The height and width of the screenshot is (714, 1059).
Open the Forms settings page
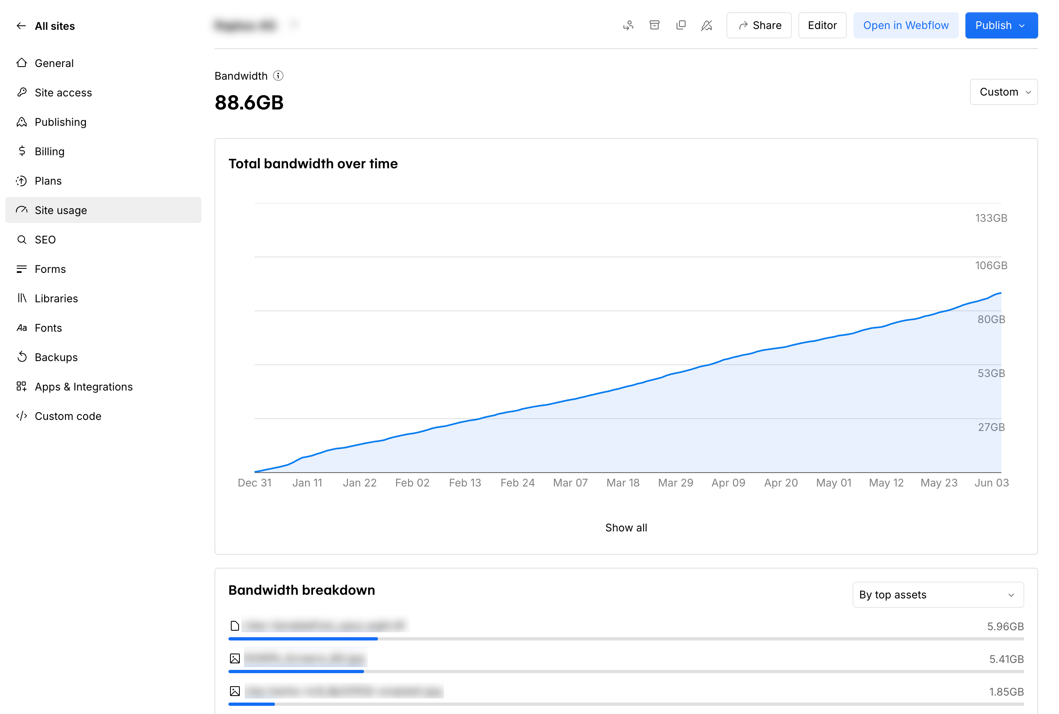tap(103, 269)
